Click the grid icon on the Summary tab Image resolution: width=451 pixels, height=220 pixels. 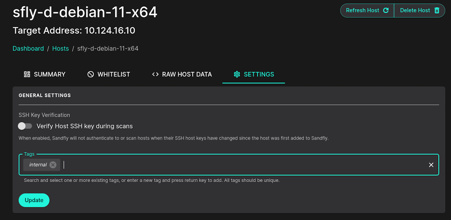point(27,74)
